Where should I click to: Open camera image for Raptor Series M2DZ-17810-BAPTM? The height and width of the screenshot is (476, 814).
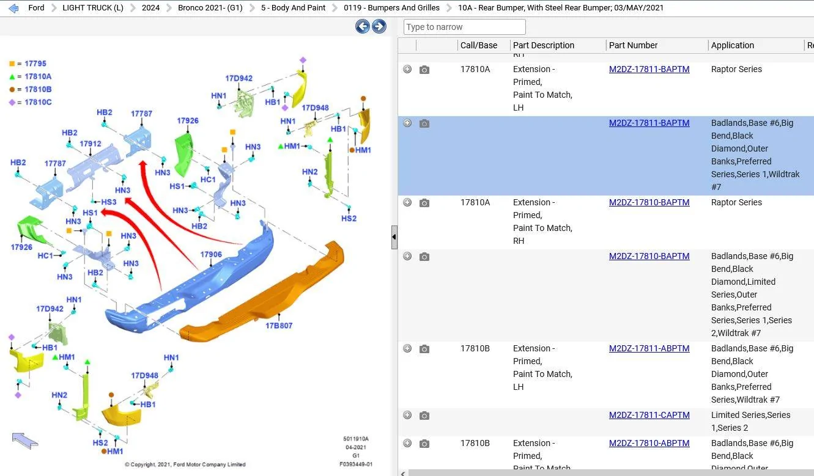424,203
